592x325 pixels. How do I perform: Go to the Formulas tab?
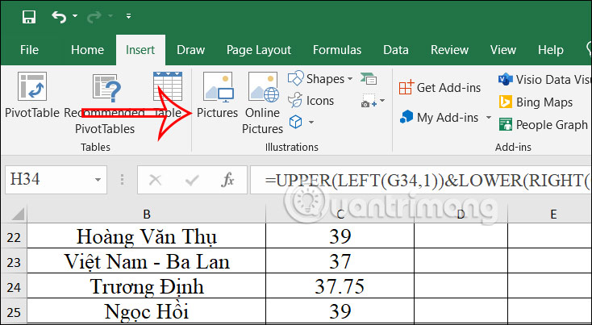[337, 50]
